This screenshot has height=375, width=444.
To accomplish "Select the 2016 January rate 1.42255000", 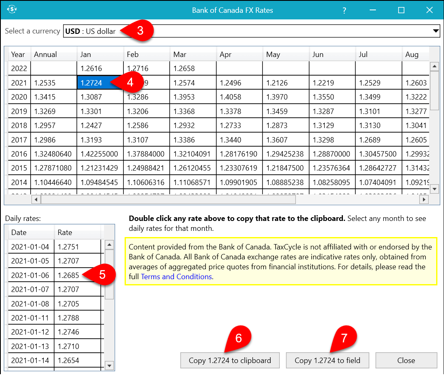I will (x=100, y=154).
